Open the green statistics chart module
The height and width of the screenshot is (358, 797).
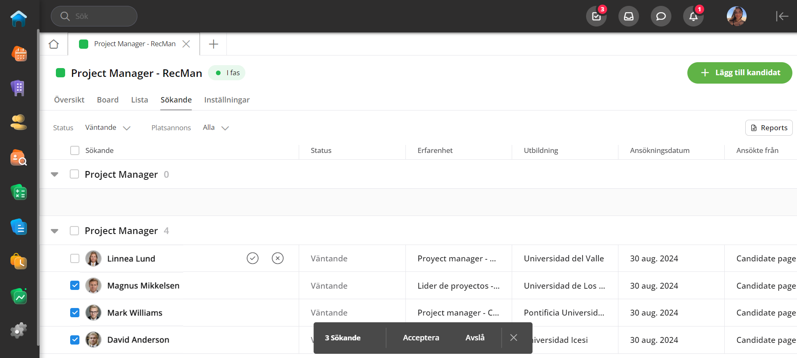(18, 296)
